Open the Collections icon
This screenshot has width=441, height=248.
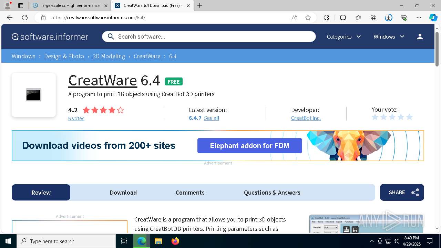pos(373,18)
